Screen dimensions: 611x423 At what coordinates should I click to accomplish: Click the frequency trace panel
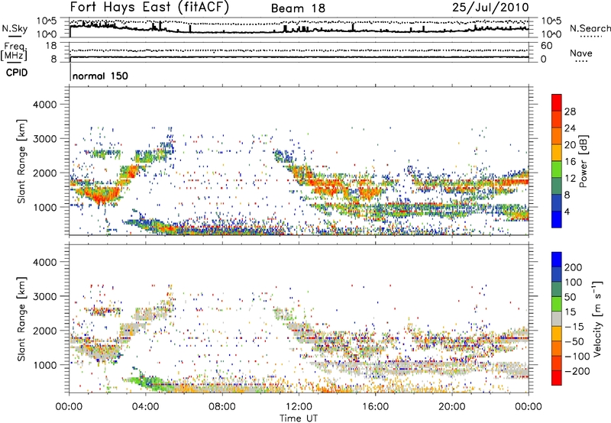(299, 52)
